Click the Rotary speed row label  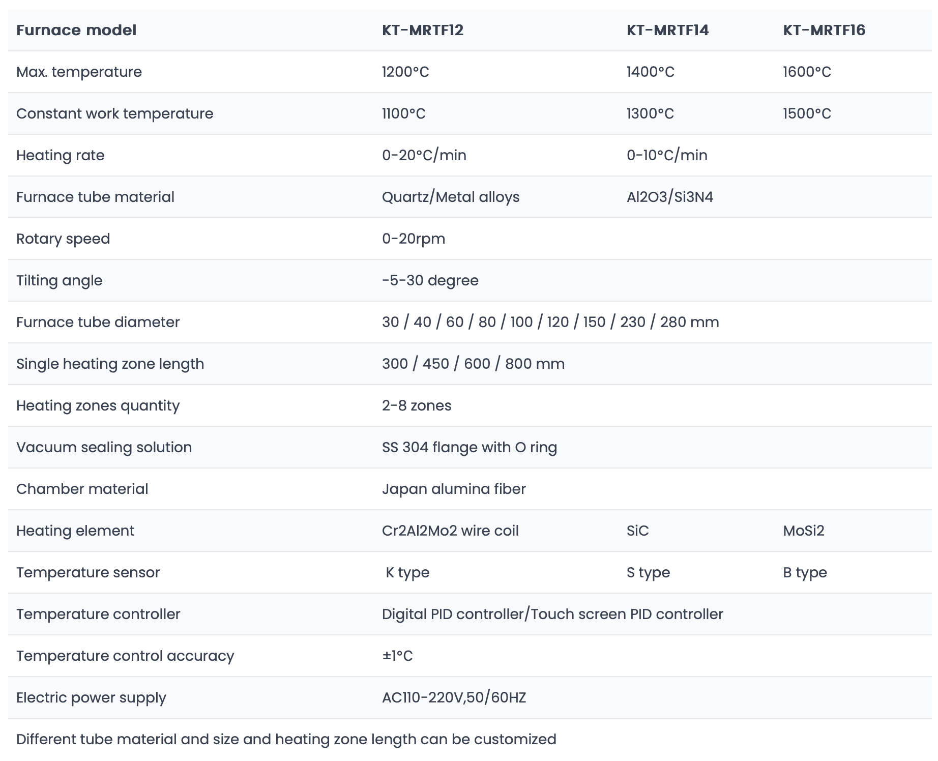pyautogui.click(x=63, y=239)
